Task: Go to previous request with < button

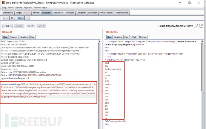Action: click(29, 26)
